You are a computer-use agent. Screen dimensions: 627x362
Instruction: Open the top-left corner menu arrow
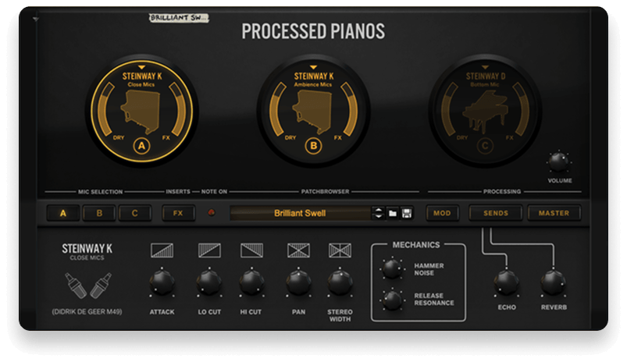(x=36, y=19)
